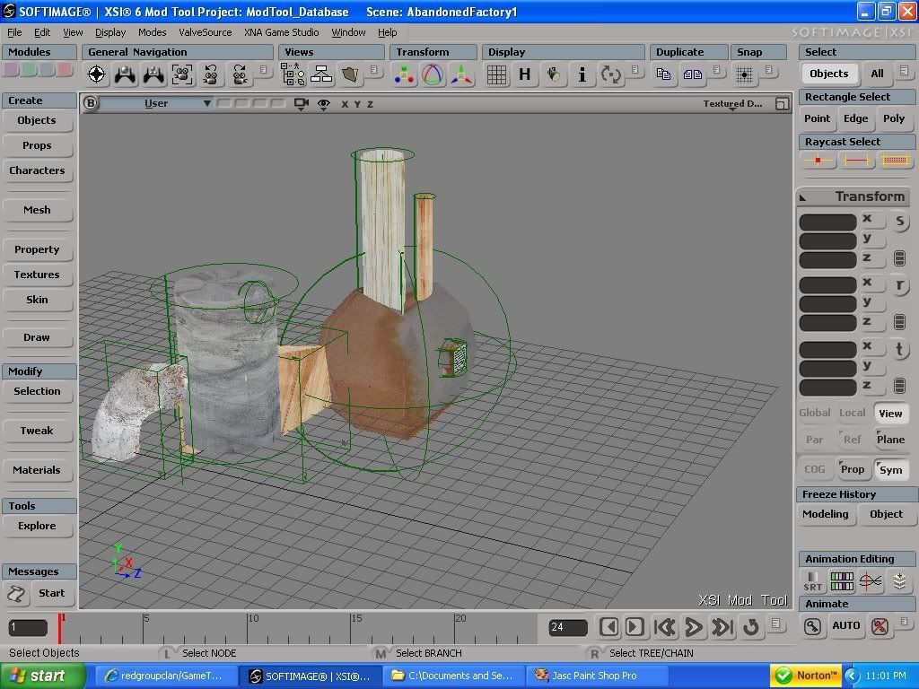
Task: Toggle the COG option
Action: tap(815, 469)
